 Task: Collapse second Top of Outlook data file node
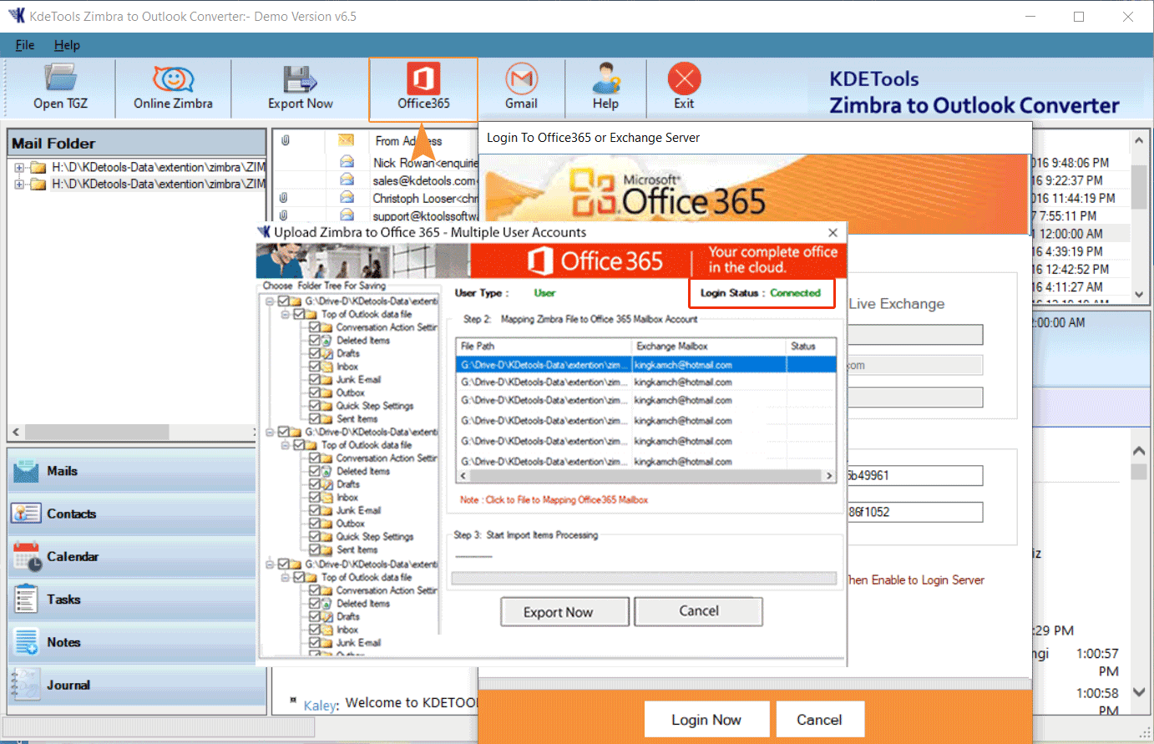285,445
